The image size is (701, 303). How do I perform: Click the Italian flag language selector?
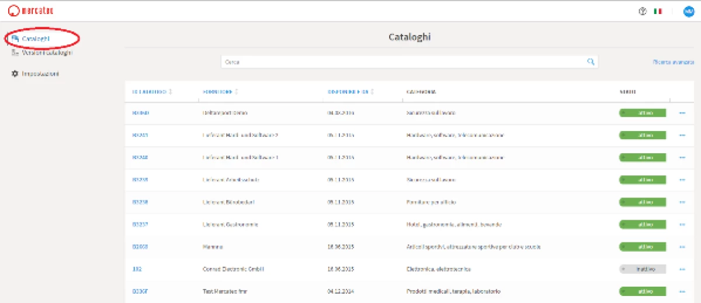pyautogui.click(x=658, y=11)
